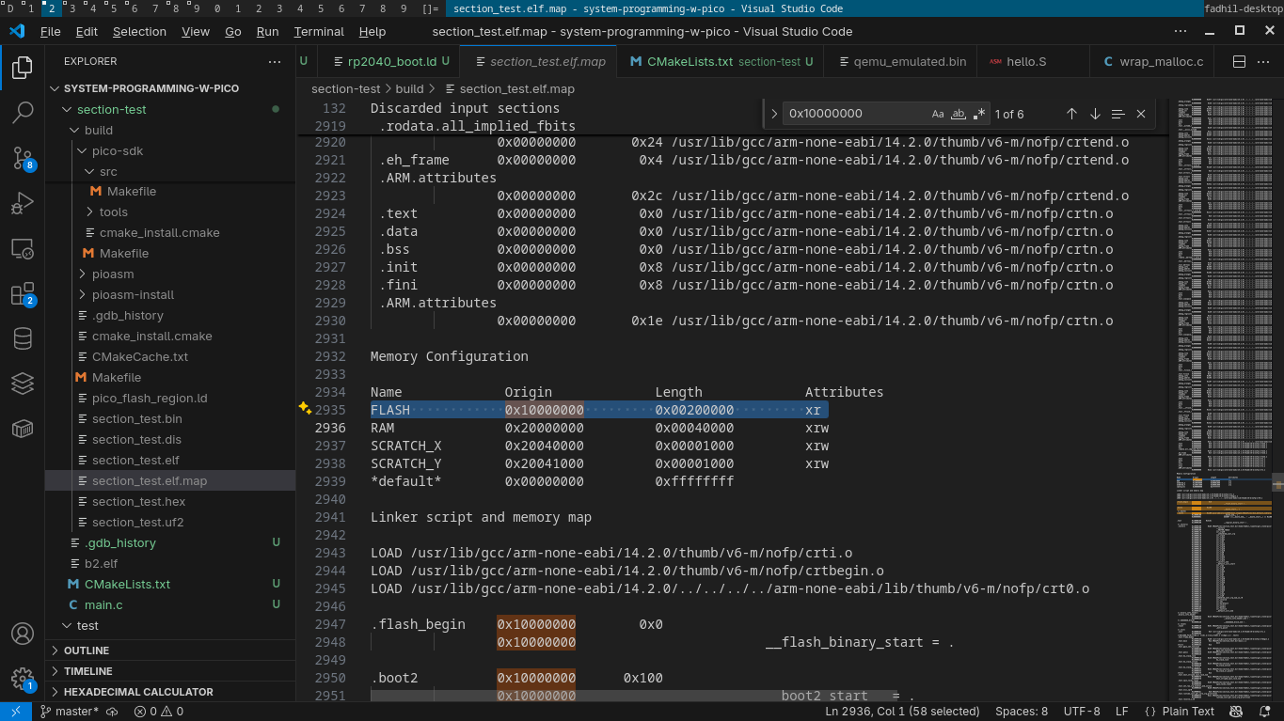Switch to the hello.S tab
The height and width of the screenshot is (721, 1284).
[1026, 62]
